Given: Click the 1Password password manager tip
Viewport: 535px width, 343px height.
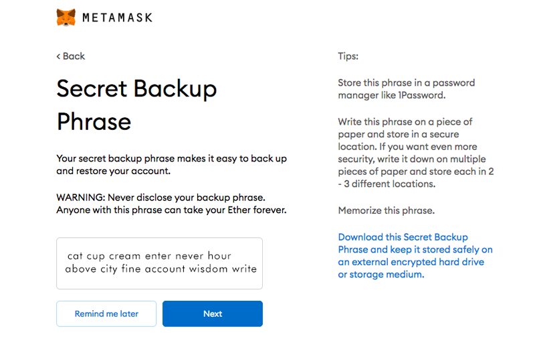Looking at the screenshot, I should [407, 89].
